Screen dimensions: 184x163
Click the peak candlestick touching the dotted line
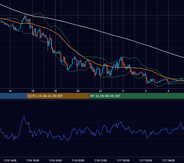(x=25, y=17)
